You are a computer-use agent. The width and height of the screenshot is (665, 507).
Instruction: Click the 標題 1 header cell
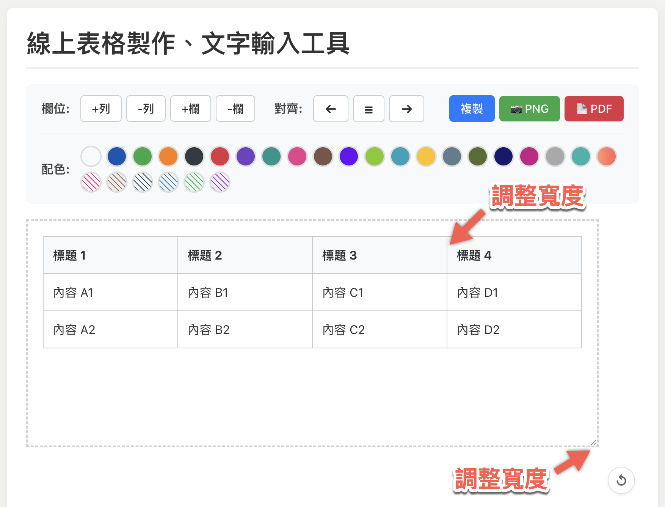110,255
